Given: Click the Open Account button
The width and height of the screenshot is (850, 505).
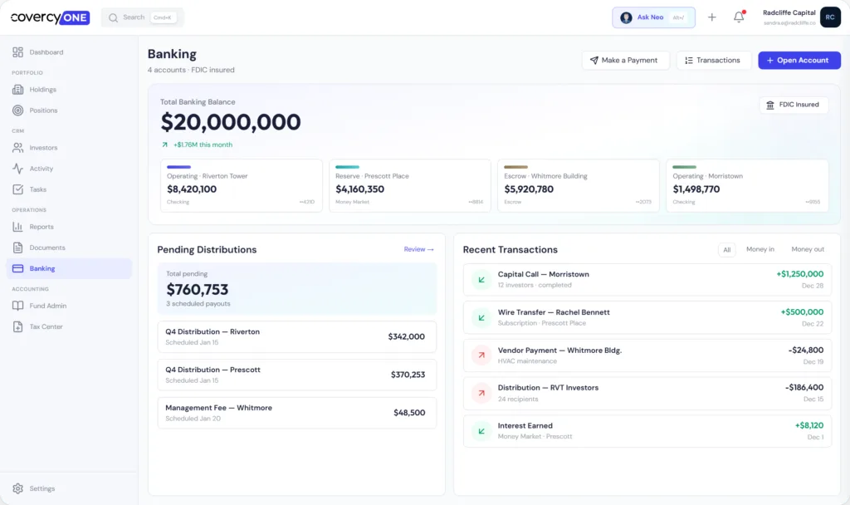Looking at the screenshot, I should pos(799,60).
